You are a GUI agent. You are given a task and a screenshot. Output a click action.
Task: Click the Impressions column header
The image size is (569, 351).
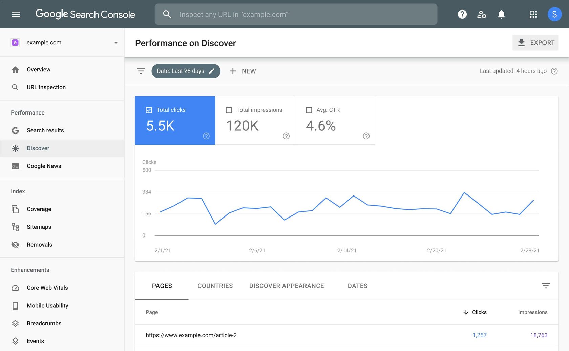(533, 312)
